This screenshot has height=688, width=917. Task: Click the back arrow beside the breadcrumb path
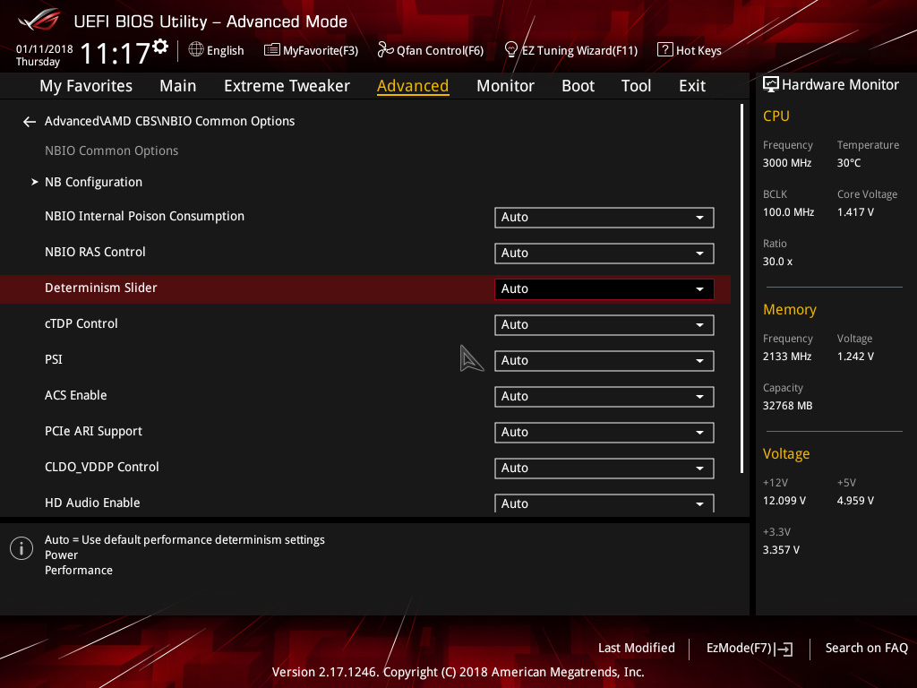30,122
